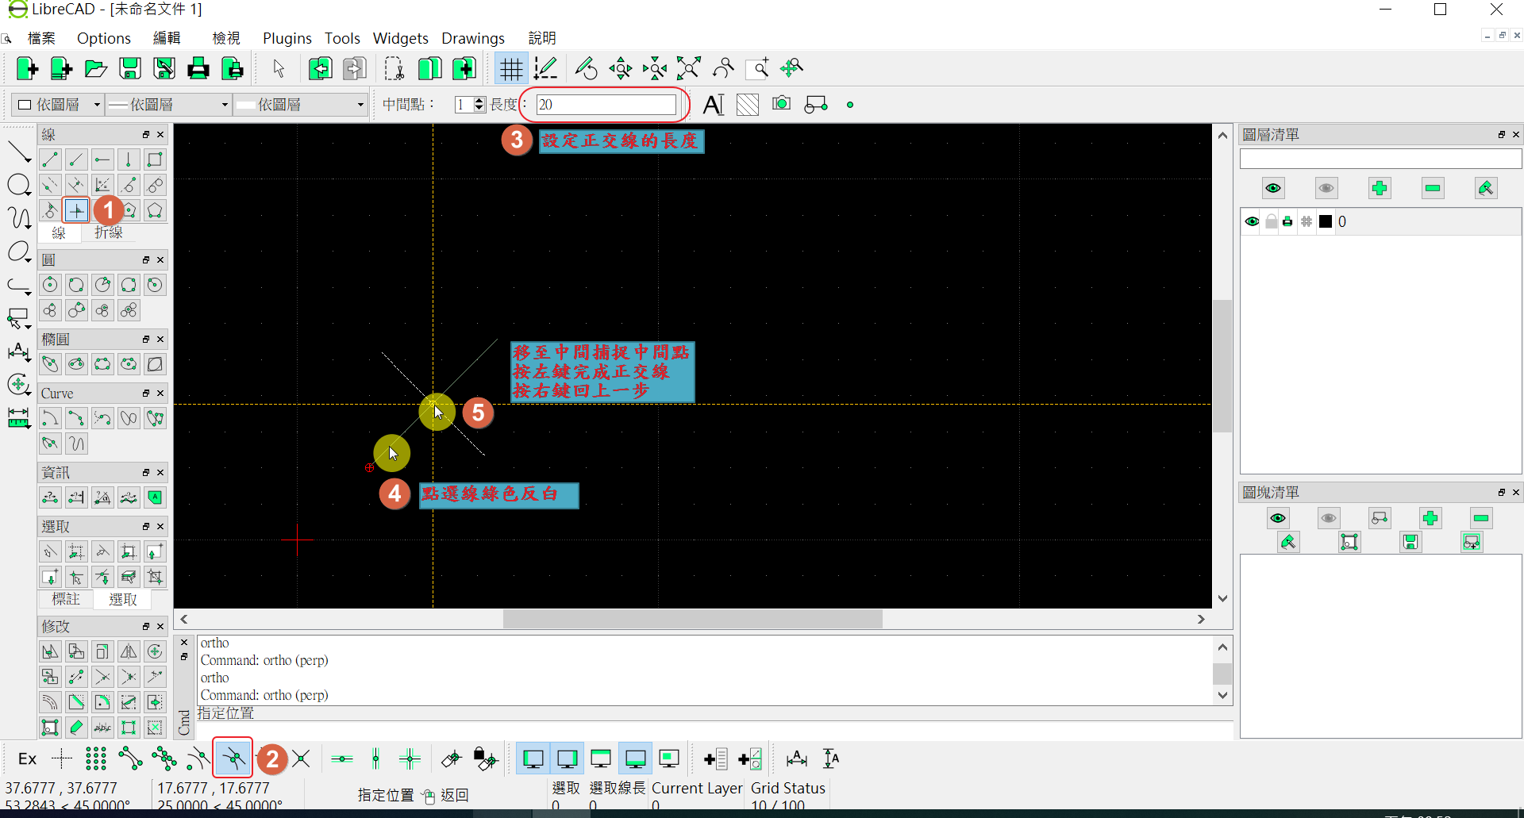The height and width of the screenshot is (818, 1524).
Task: Open a file with the folder icon
Action: coord(96,69)
